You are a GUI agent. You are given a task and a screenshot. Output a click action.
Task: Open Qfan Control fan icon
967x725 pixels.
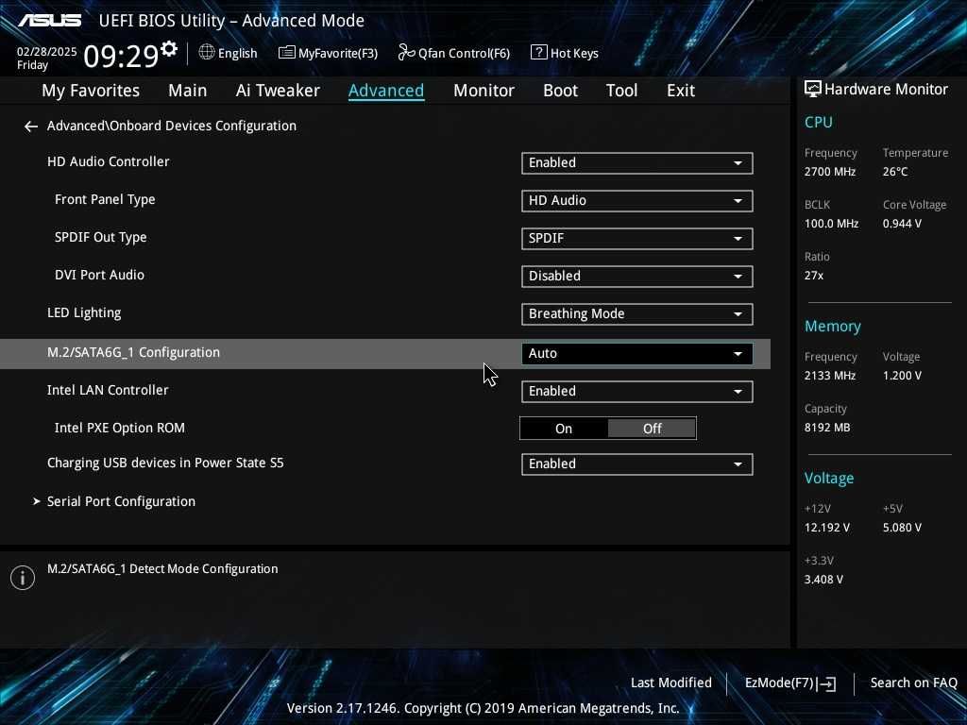(x=406, y=53)
